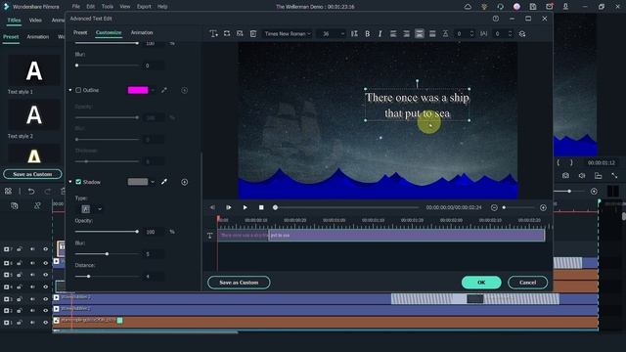The width and height of the screenshot is (626, 352).
Task: Open the shadow color dropdown arrow
Action: click(x=153, y=182)
